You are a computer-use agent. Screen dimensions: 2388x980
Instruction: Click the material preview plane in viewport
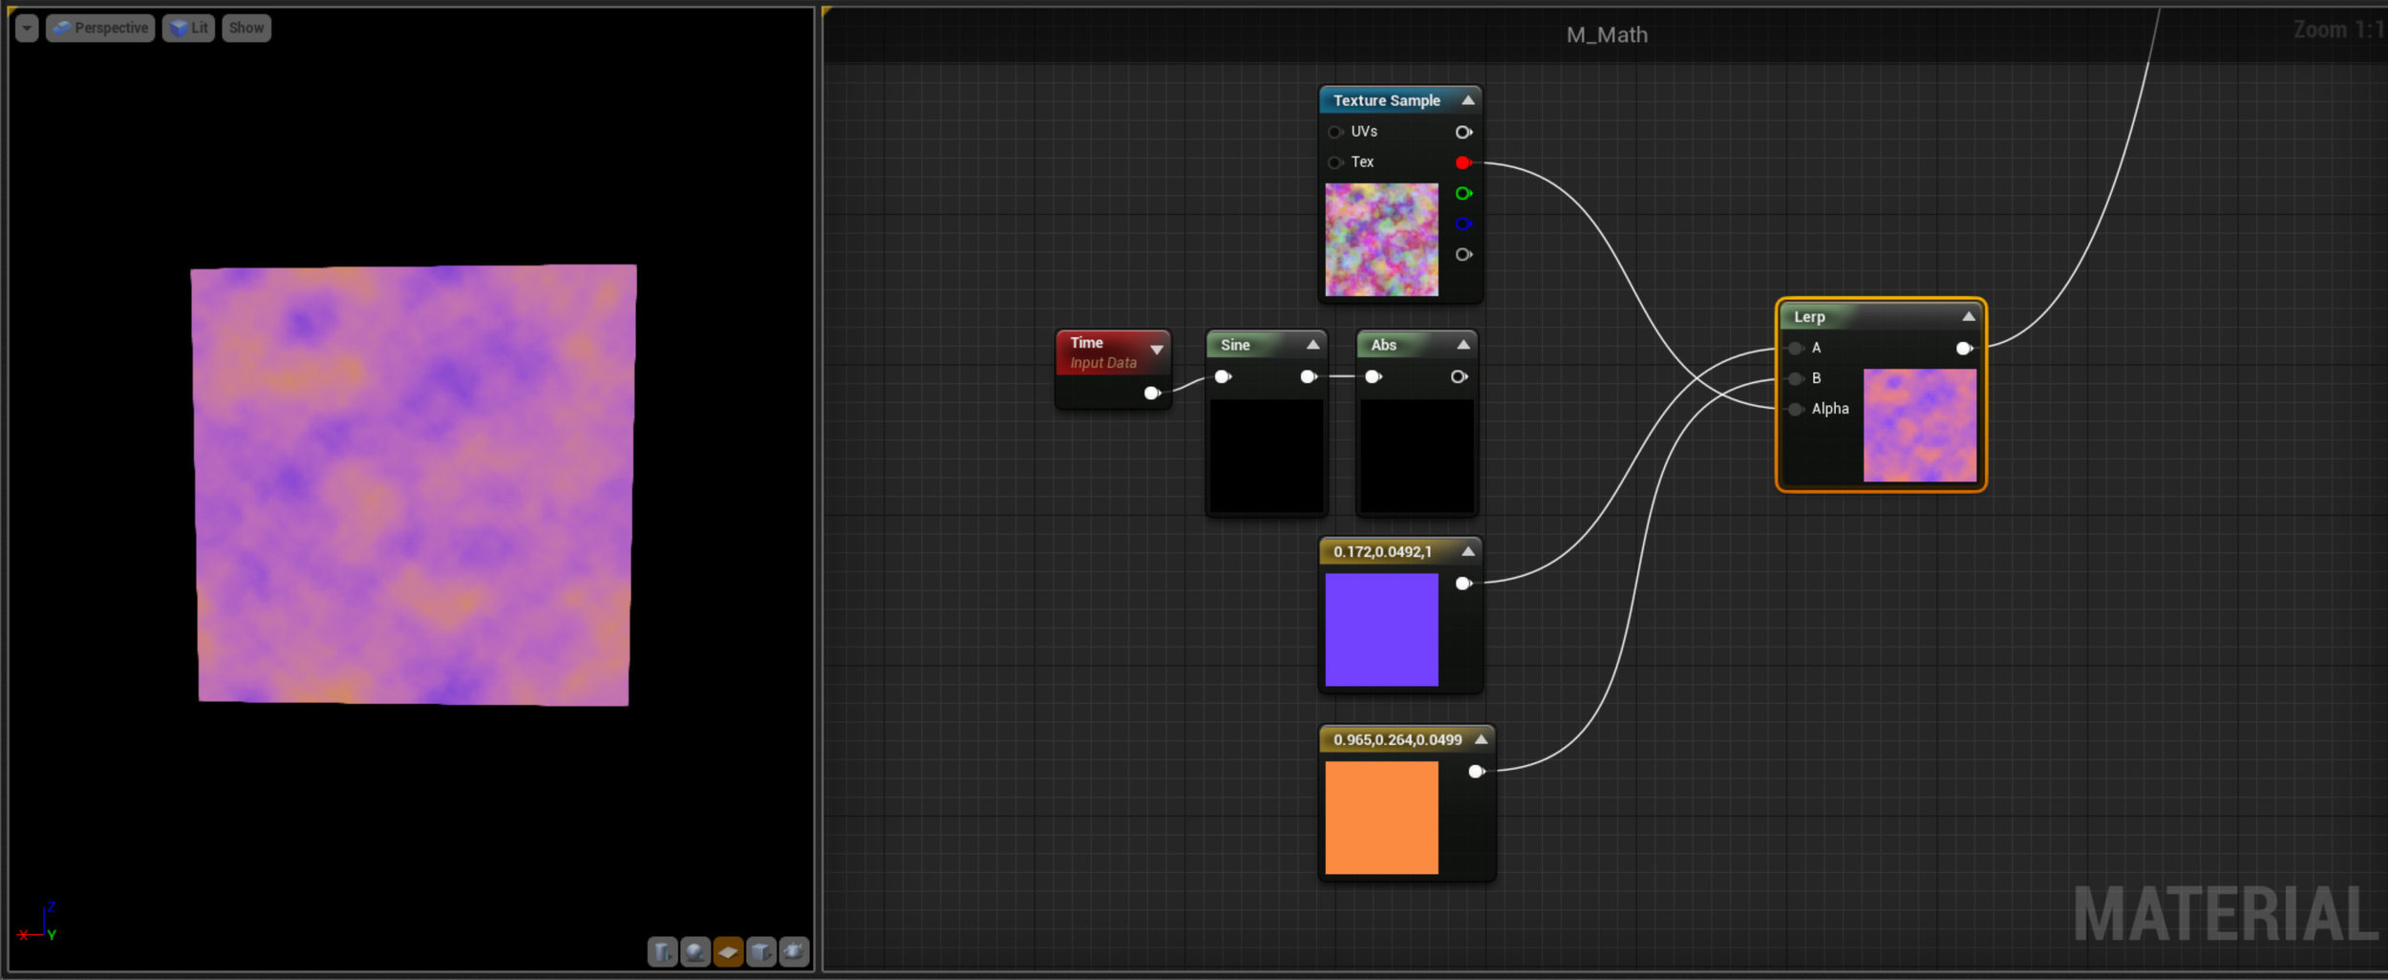[414, 485]
